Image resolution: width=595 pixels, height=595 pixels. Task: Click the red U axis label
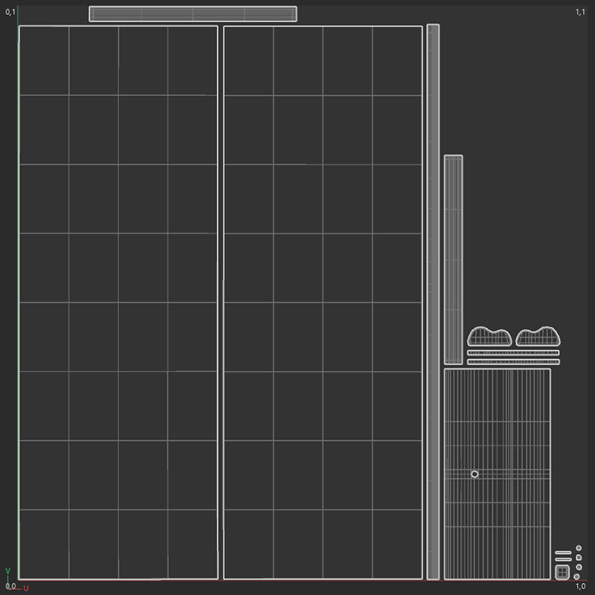pos(26,588)
